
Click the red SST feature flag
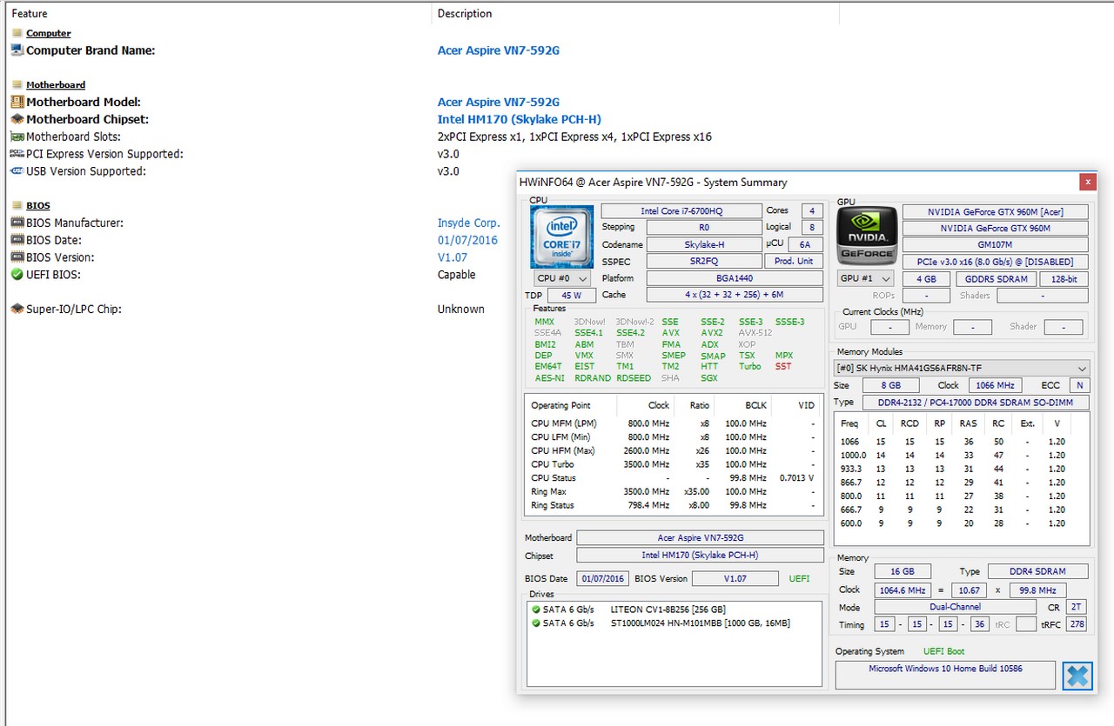coord(783,367)
